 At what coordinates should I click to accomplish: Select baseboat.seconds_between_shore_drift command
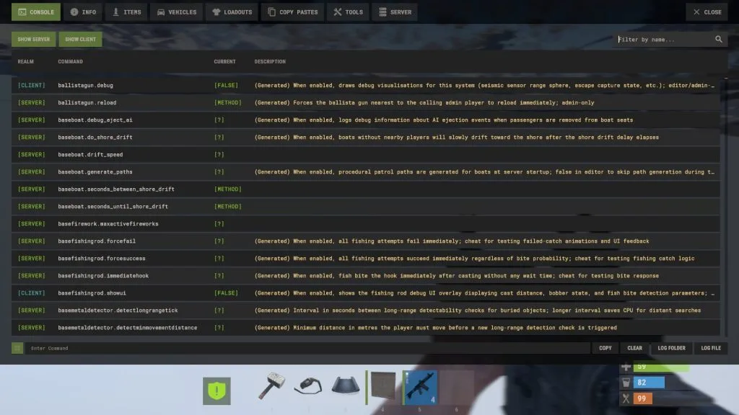366,189
